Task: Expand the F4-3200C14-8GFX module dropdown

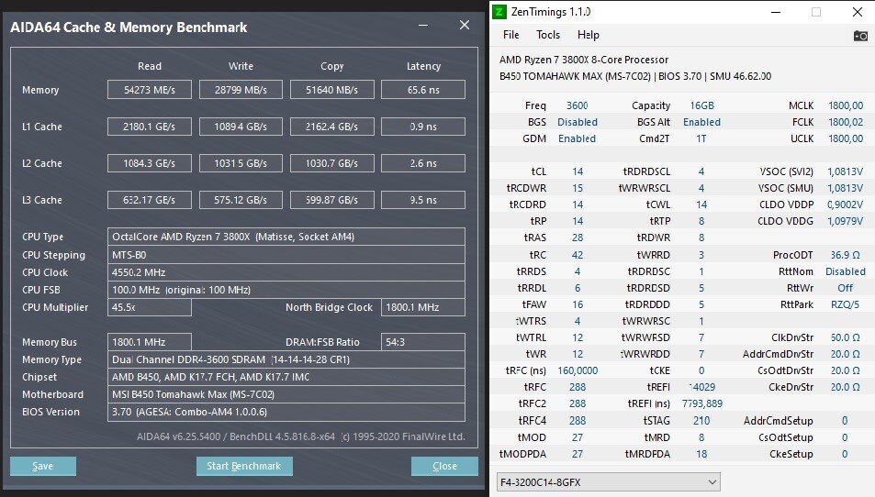Action: pyautogui.click(x=608, y=482)
